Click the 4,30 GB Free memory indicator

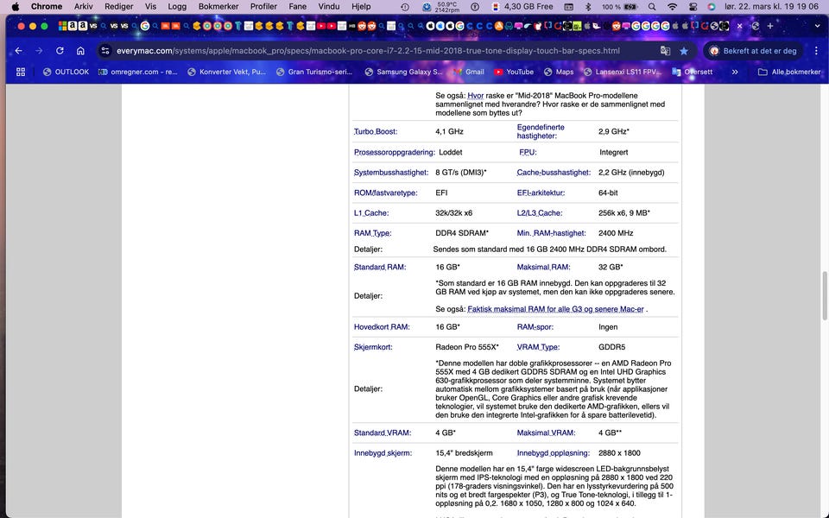(523, 7)
